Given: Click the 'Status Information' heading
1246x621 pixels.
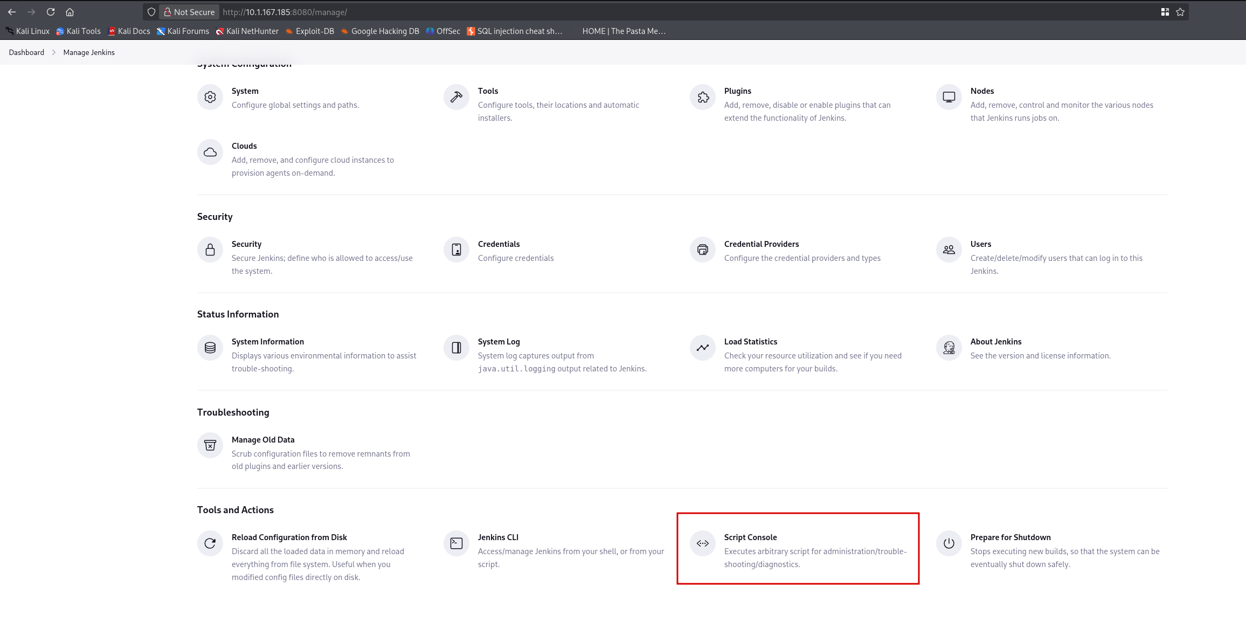Looking at the screenshot, I should (x=238, y=314).
